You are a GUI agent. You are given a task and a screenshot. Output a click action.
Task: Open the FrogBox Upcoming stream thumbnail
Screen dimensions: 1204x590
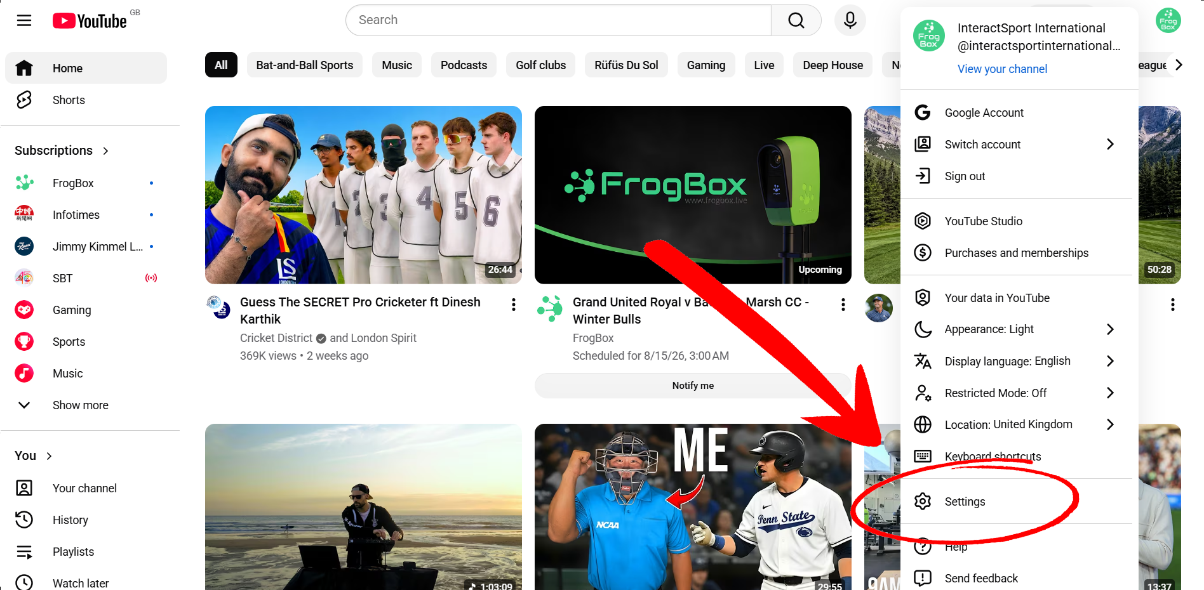point(693,195)
